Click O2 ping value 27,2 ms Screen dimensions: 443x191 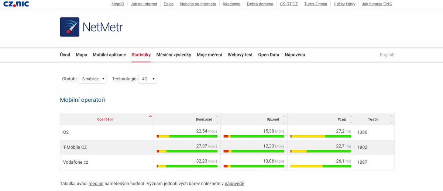tap(344, 131)
